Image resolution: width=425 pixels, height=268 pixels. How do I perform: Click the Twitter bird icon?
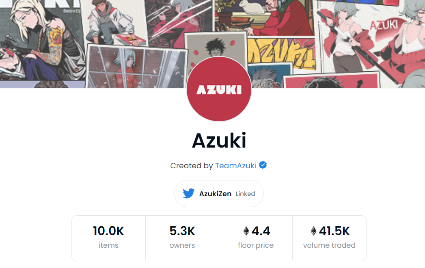click(x=189, y=193)
